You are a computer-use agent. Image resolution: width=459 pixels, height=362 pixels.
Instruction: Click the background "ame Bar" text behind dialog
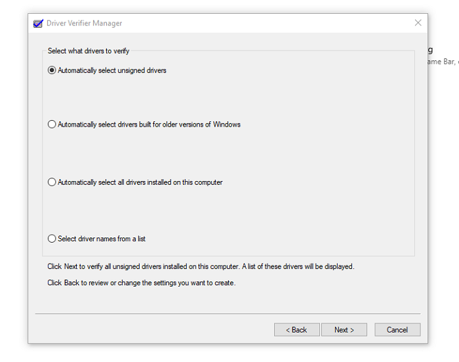click(441, 62)
